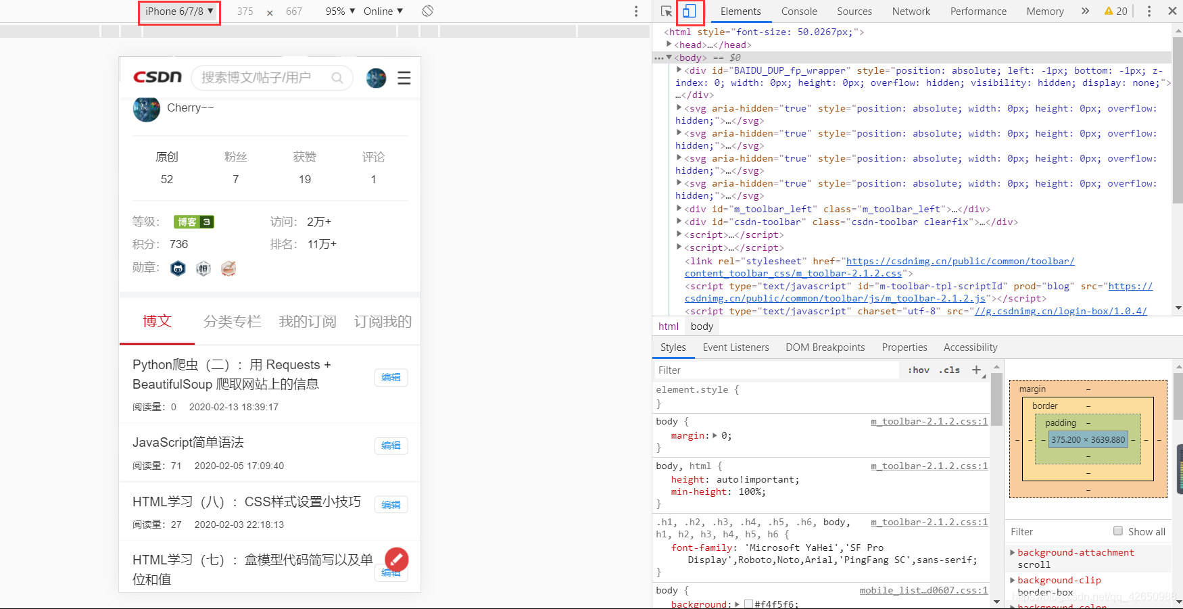Open the DOM Breakpoints pane tab
This screenshot has height=609, width=1183.
(x=825, y=347)
